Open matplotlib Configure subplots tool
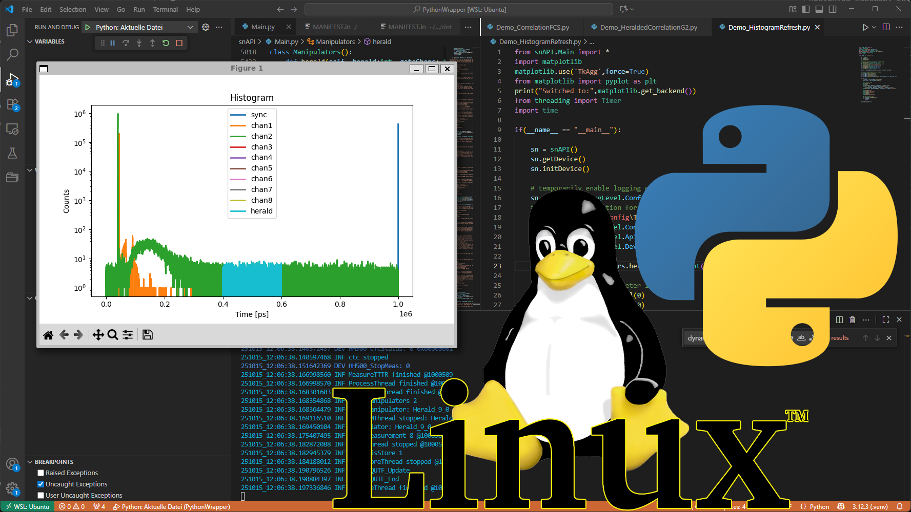The width and height of the screenshot is (911, 512). [128, 335]
